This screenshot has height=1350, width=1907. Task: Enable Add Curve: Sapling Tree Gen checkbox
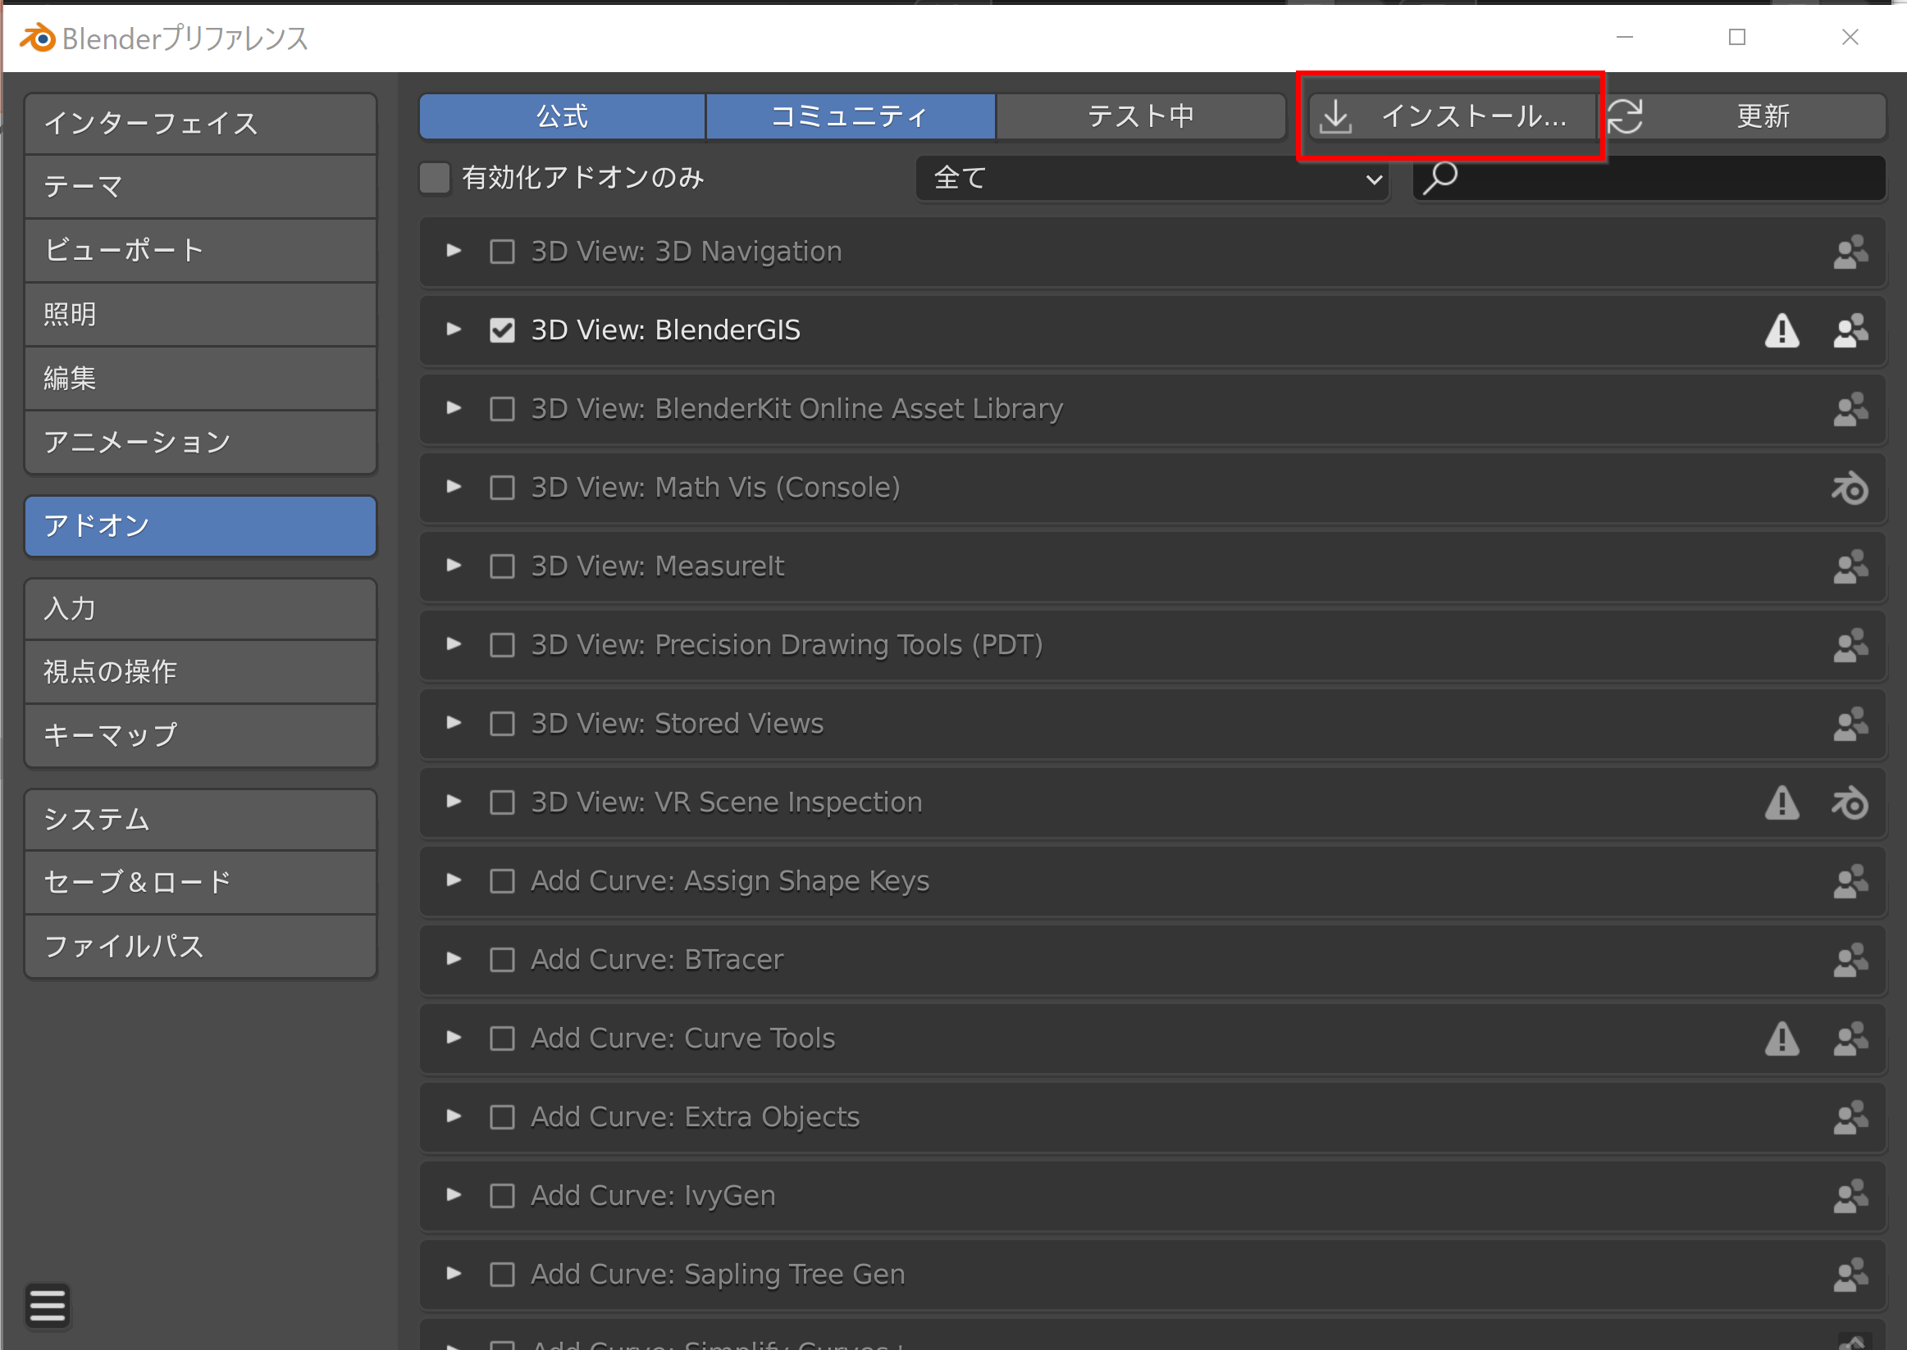pos(501,1275)
